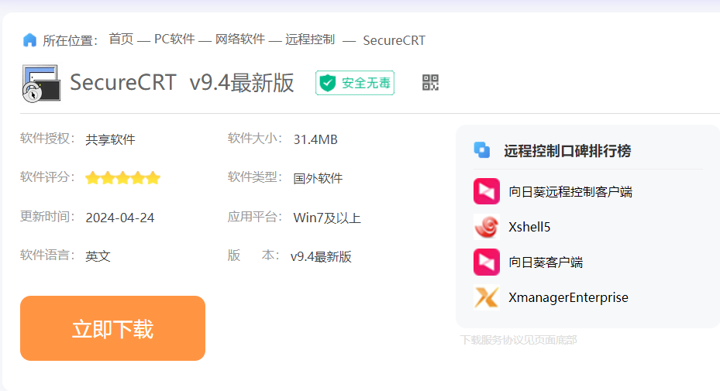720x391 pixels.
Task: Click the 2024-04-24 update date
Action: click(120, 218)
